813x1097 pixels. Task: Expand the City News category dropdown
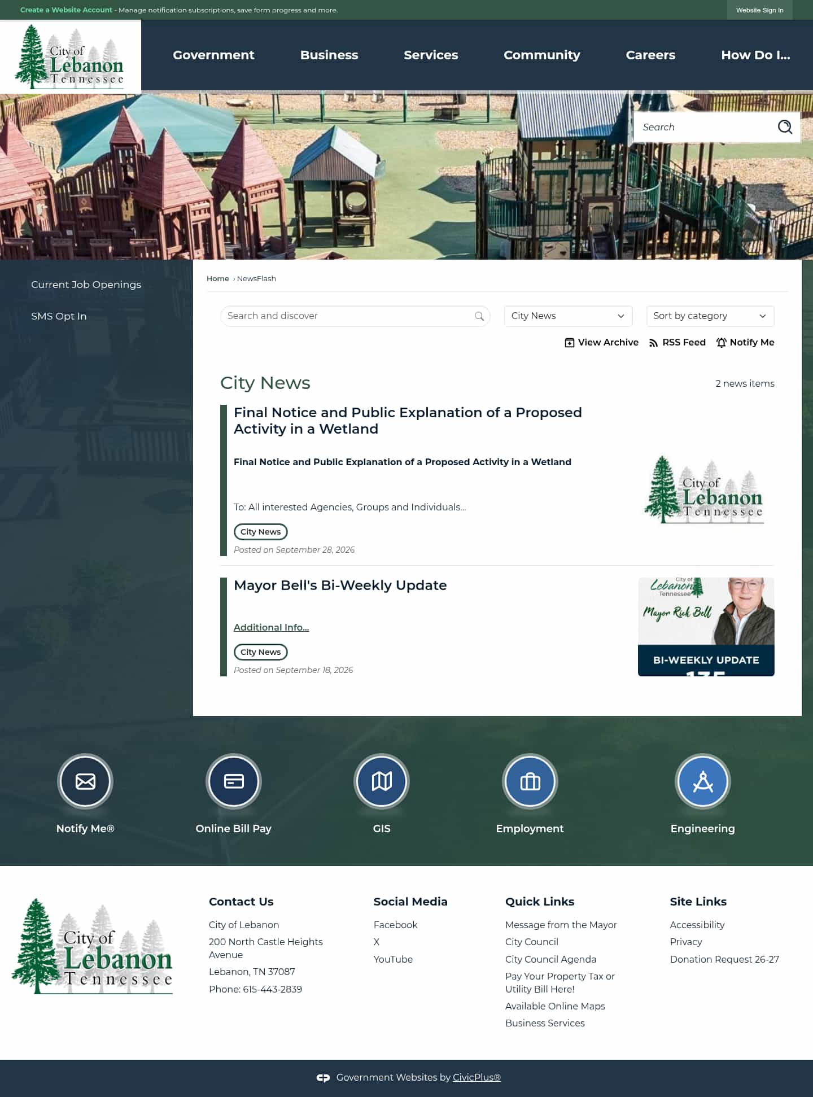(x=568, y=316)
